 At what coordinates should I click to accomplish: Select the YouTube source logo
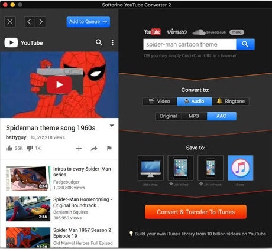tap(152, 32)
